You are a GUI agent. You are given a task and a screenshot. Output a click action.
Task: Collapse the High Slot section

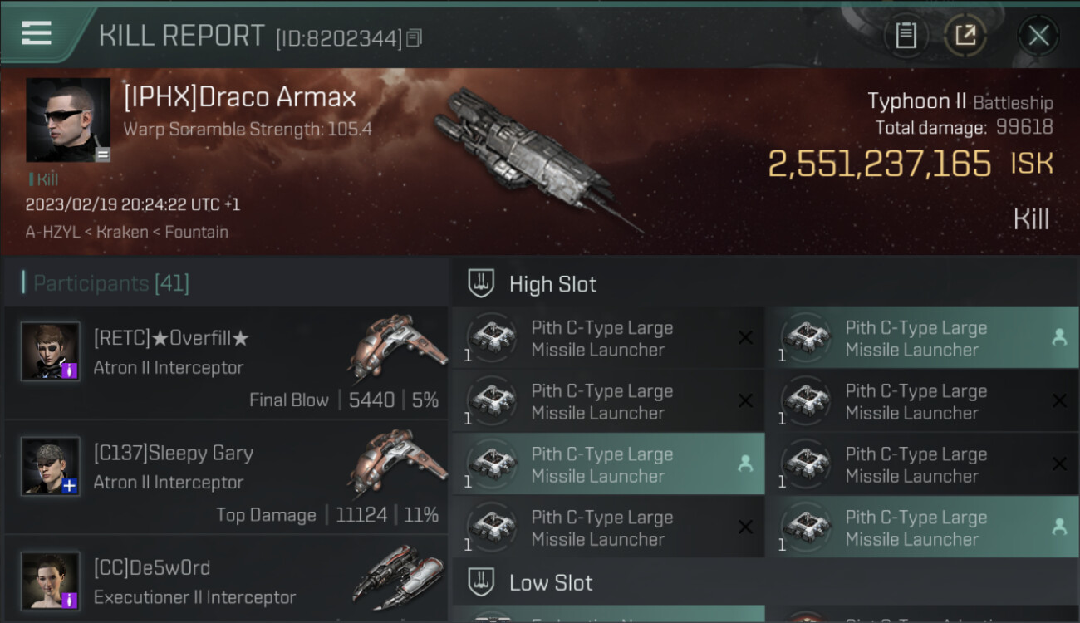552,284
